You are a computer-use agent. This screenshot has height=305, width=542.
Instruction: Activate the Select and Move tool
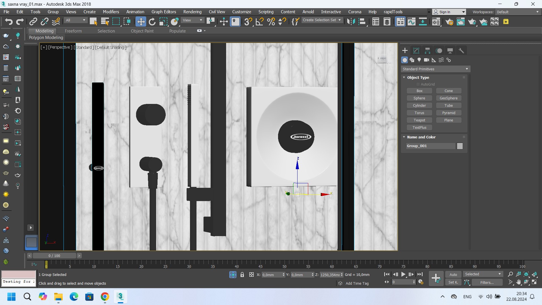[141, 22]
